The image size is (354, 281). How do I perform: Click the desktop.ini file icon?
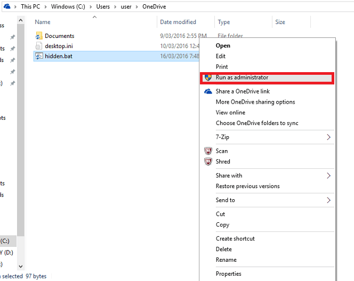tap(38, 46)
